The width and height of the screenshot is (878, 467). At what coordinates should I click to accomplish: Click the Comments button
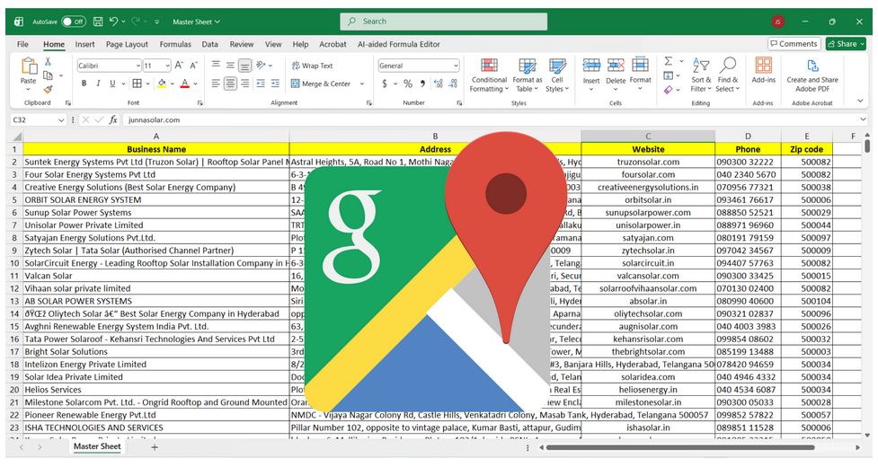coord(794,44)
